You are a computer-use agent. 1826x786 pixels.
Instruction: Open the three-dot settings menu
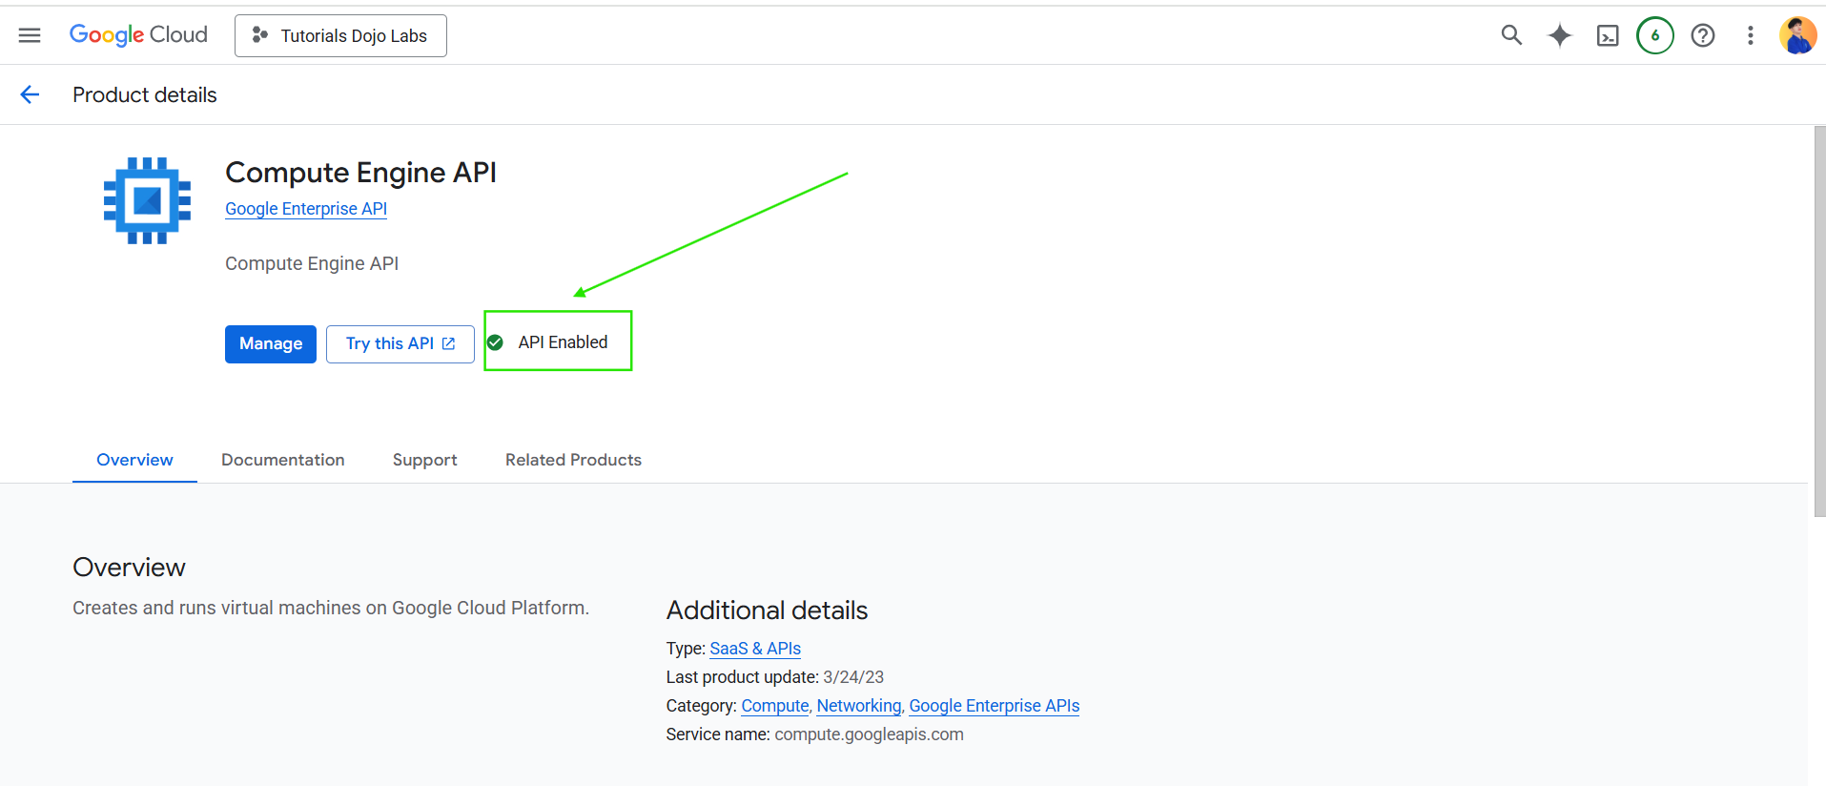1750,35
